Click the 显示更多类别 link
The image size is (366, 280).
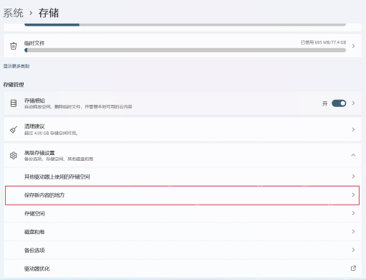click(17, 66)
